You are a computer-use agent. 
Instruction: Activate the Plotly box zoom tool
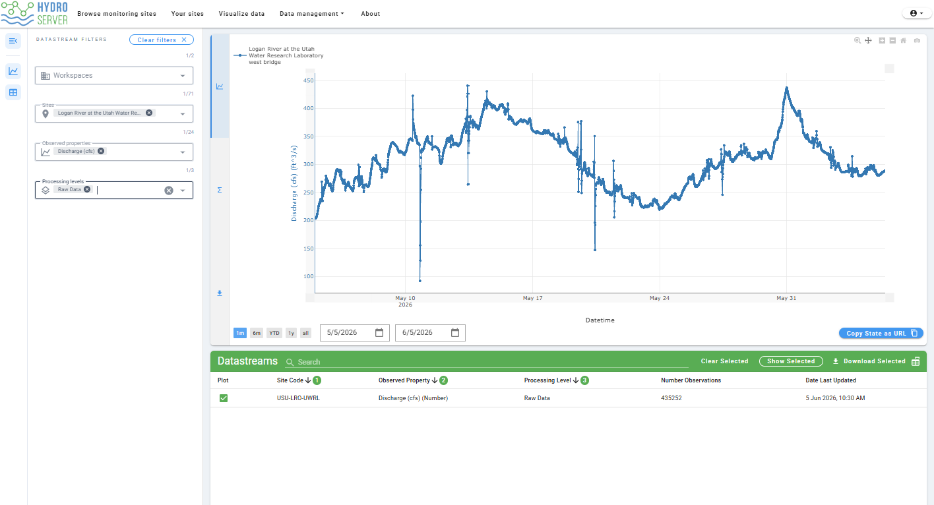(x=857, y=41)
